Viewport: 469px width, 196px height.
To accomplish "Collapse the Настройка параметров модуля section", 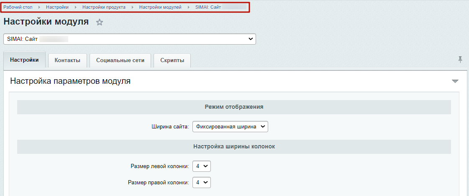I will pyautogui.click(x=455, y=81).
